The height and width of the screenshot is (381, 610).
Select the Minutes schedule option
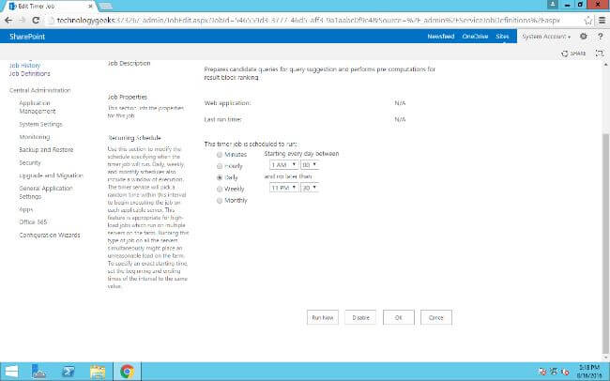coord(220,155)
